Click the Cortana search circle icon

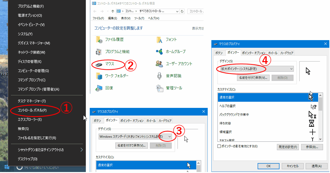tap(19, 167)
